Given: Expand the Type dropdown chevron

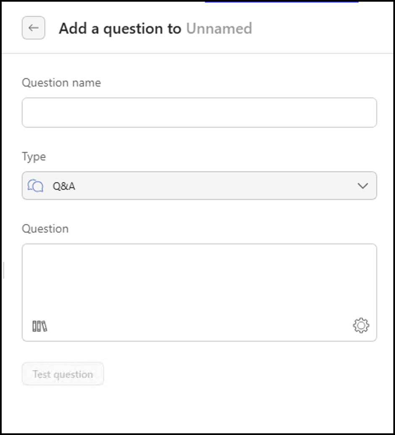Looking at the screenshot, I should click(x=363, y=186).
